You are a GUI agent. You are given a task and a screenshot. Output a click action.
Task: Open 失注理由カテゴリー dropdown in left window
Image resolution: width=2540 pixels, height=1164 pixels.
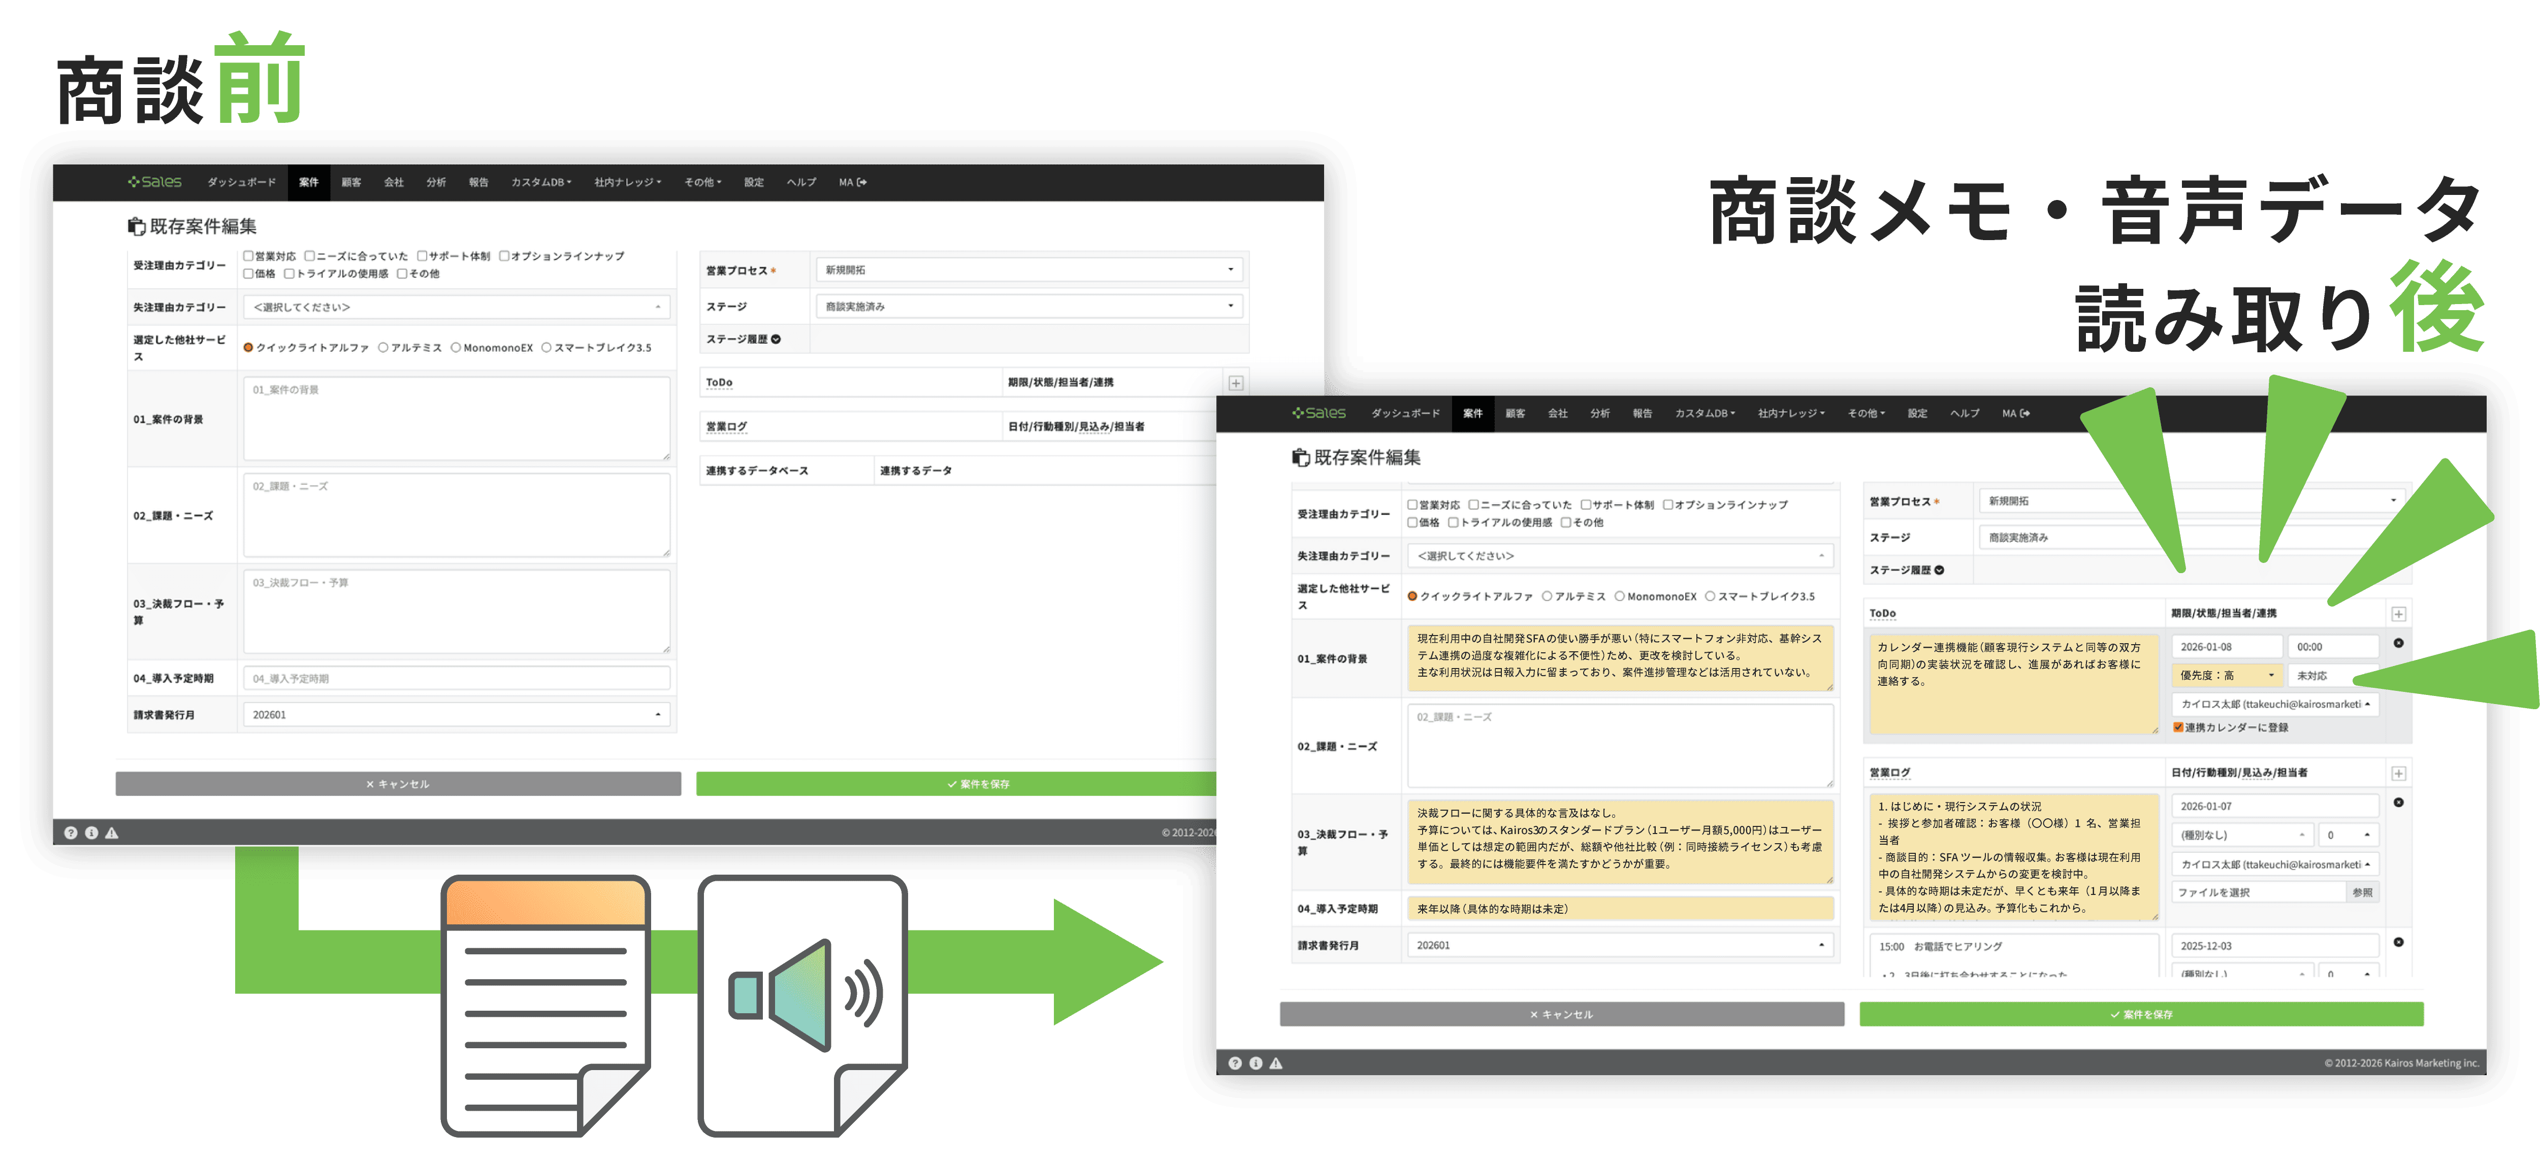(457, 308)
